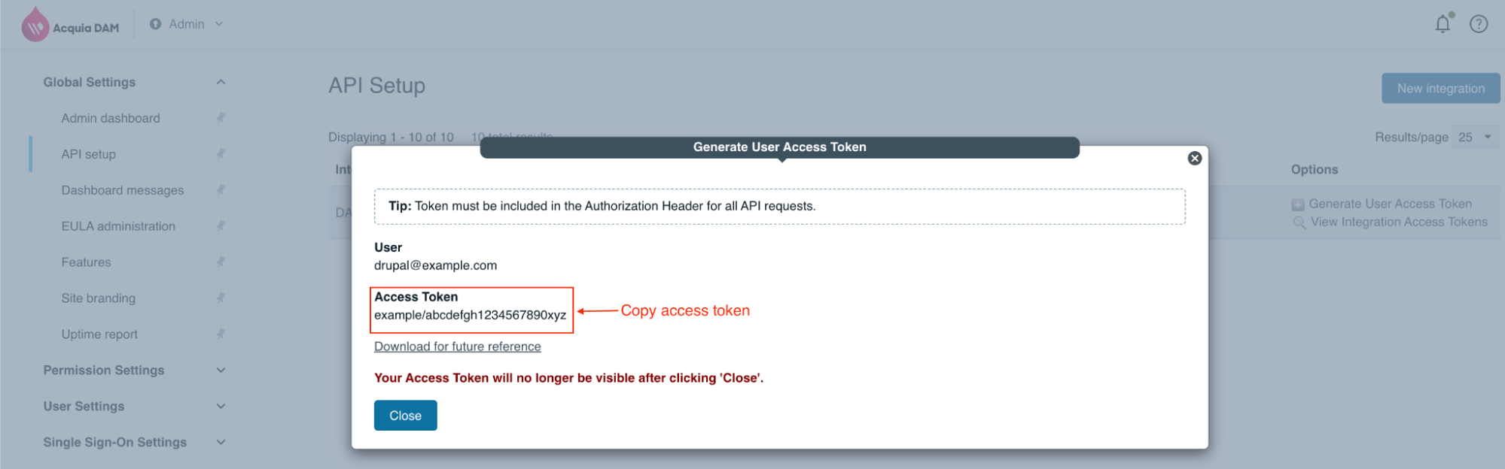1505x469 pixels.
Task: Click Download for future reference link
Action: click(458, 346)
